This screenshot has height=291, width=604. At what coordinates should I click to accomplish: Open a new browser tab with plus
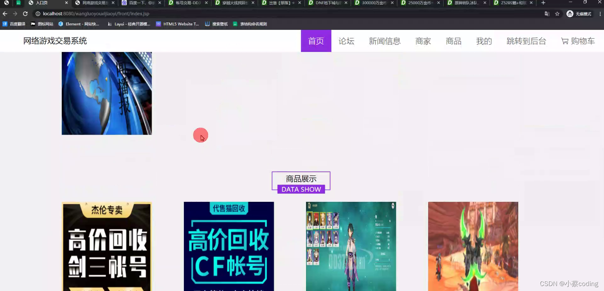(543, 3)
